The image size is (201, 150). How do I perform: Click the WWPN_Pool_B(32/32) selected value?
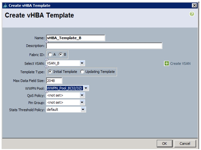[65, 88]
